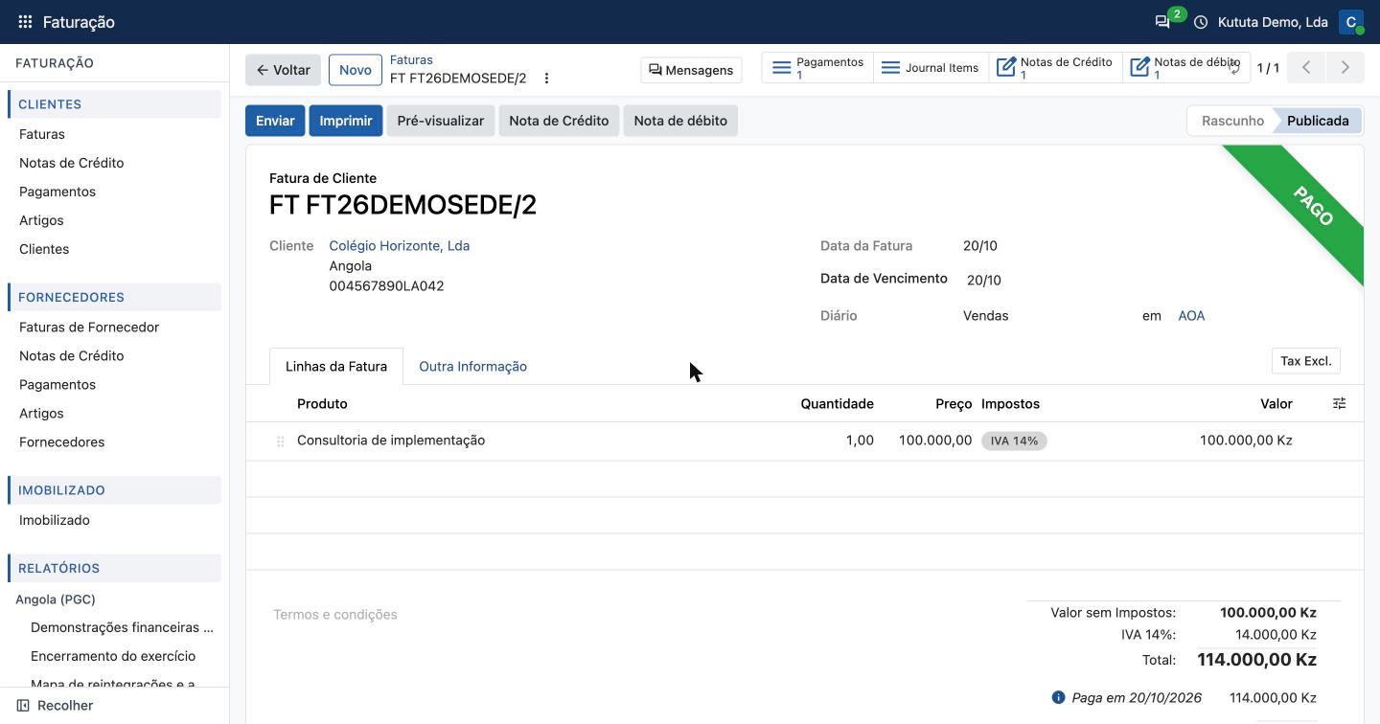Go to the next record arrow
Screen dimensions: 1380x724
coord(1345,68)
